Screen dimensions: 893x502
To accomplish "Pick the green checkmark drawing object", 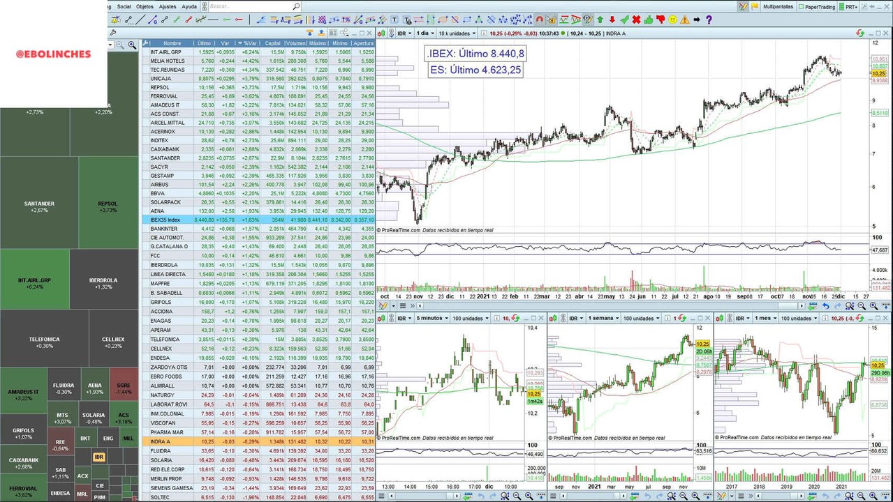I will tap(625, 20).
